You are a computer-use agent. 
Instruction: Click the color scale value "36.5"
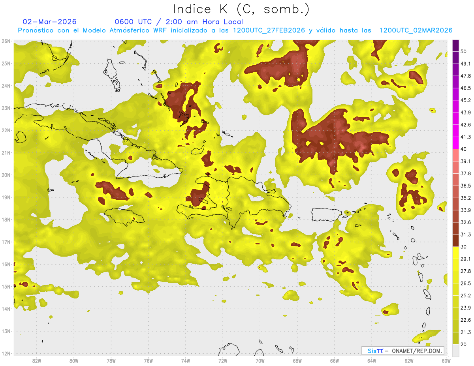click(466, 186)
